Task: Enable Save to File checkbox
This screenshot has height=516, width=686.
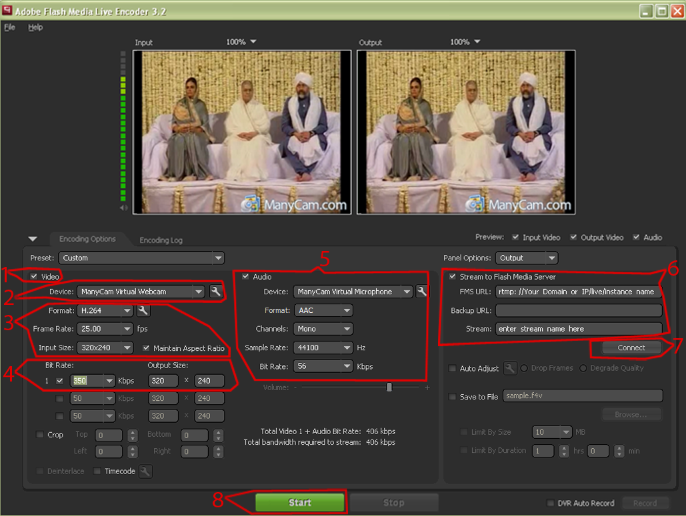Action: [x=453, y=397]
